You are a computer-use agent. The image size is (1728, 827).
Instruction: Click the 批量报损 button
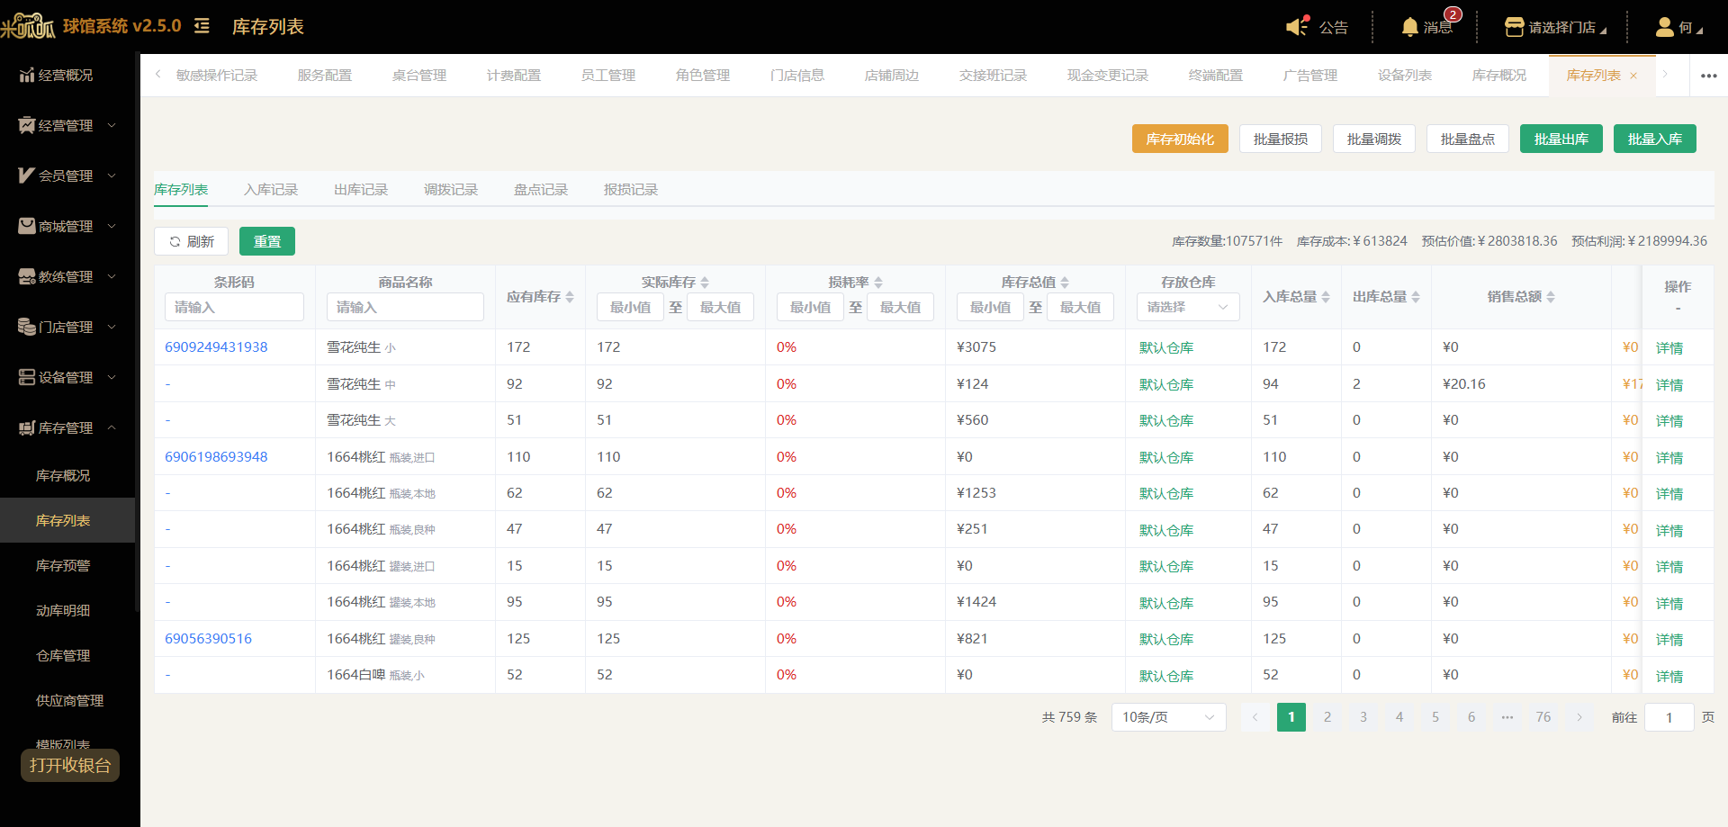pos(1281,139)
